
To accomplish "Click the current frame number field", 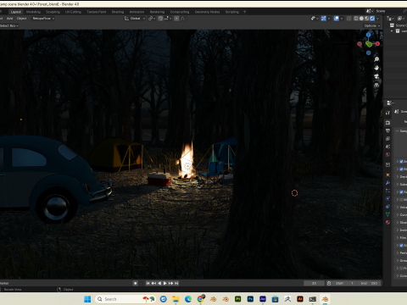I will 314,283.
